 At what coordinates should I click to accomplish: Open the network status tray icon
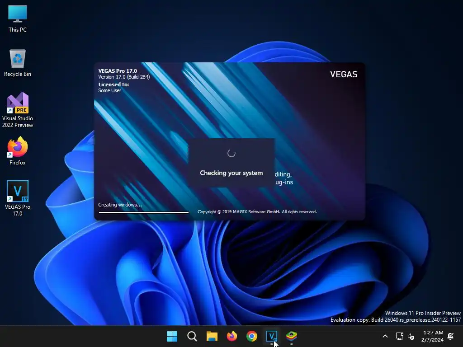[399, 336]
